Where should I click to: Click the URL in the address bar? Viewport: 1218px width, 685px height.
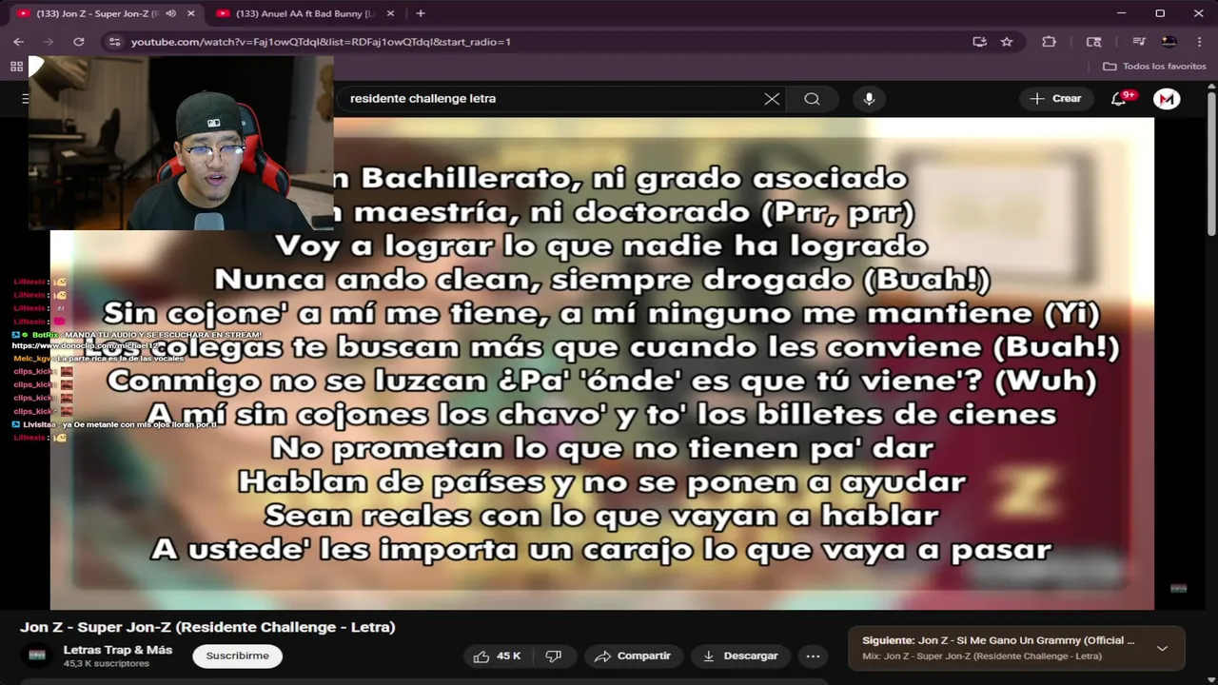pyautogui.click(x=321, y=42)
